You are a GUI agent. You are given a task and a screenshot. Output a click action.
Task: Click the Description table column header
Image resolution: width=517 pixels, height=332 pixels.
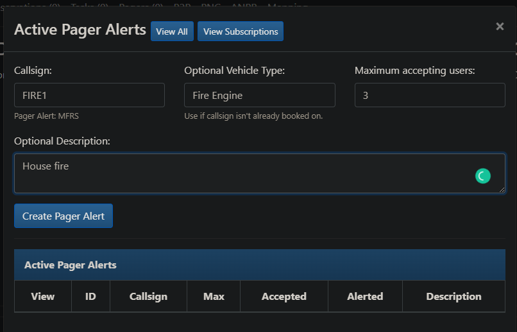pos(453,297)
